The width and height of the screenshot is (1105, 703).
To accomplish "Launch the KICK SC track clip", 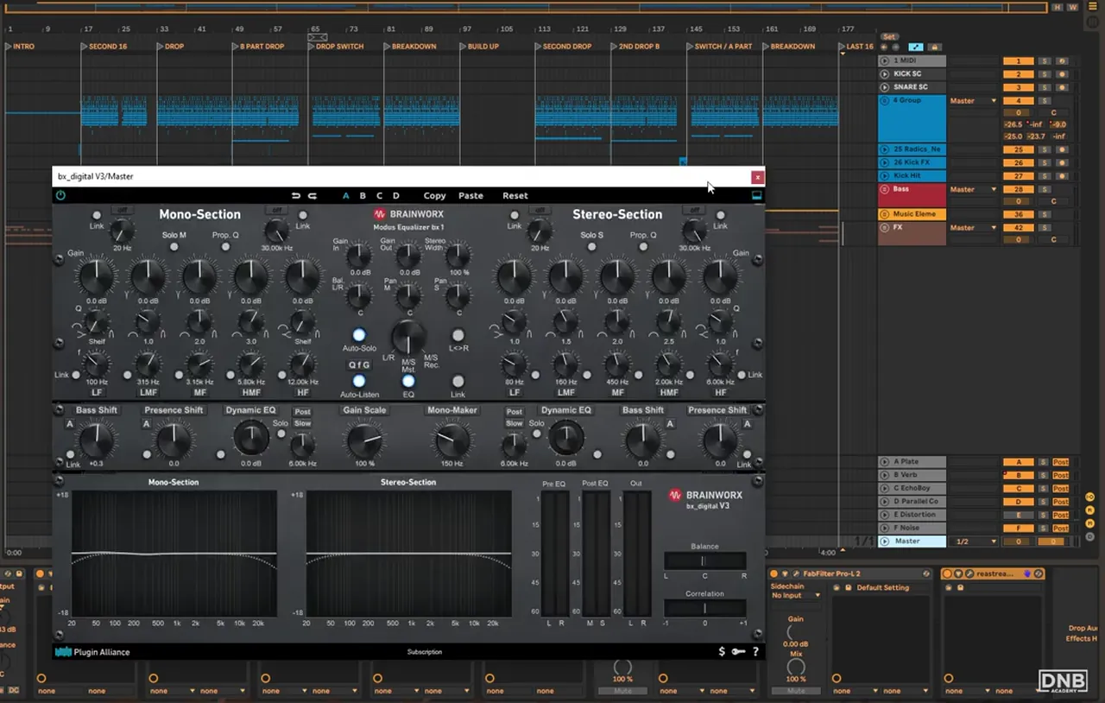I will pyautogui.click(x=884, y=74).
